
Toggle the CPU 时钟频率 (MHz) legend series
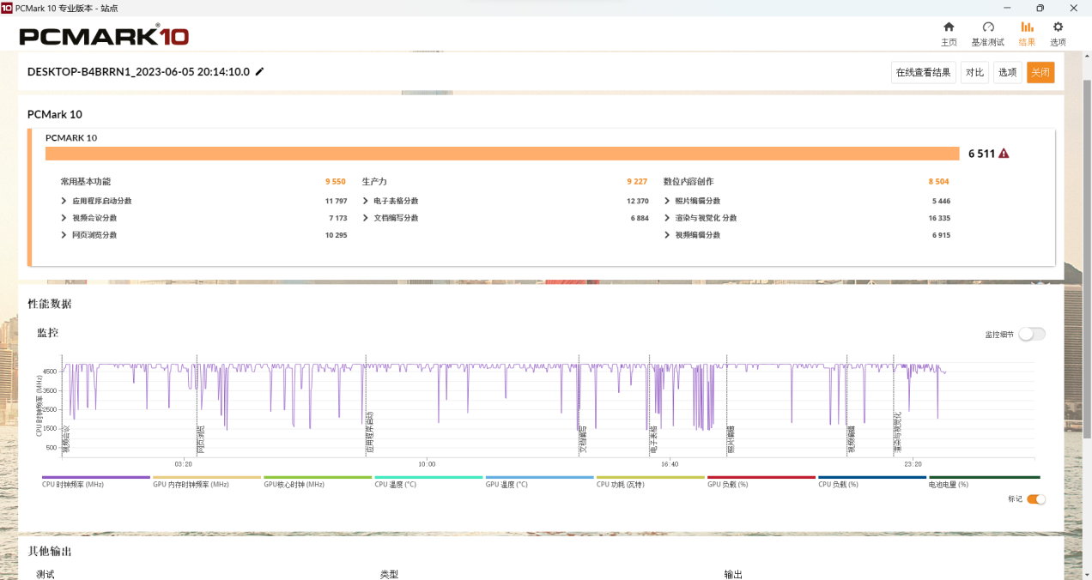[95, 481]
